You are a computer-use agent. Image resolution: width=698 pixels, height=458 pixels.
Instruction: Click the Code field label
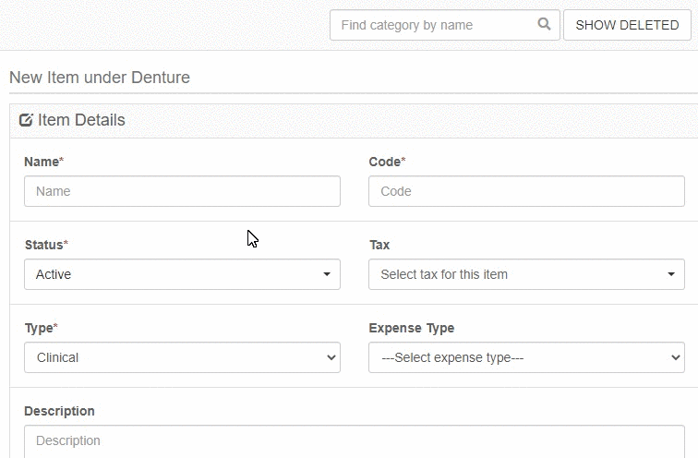[387, 162]
